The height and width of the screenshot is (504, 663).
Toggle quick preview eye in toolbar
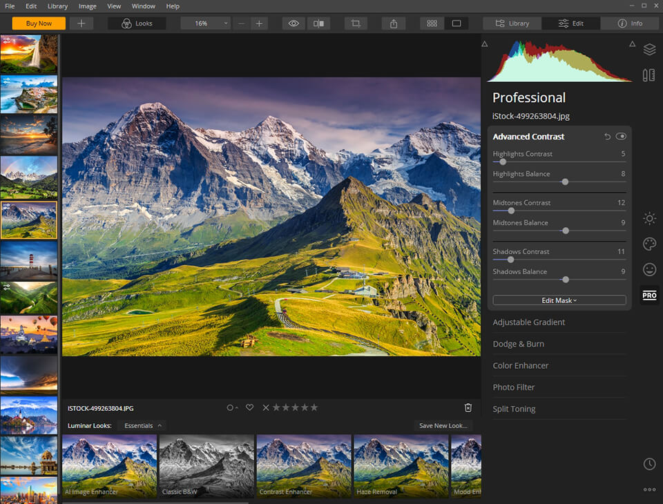[x=294, y=23]
